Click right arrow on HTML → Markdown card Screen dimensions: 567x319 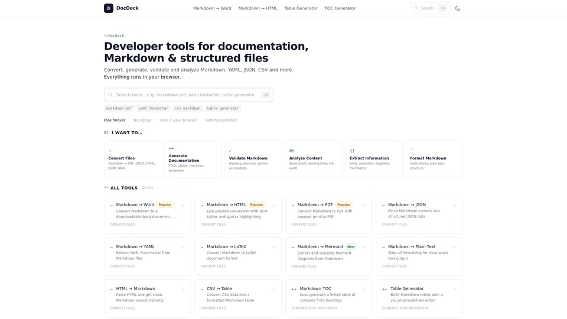point(183,289)
